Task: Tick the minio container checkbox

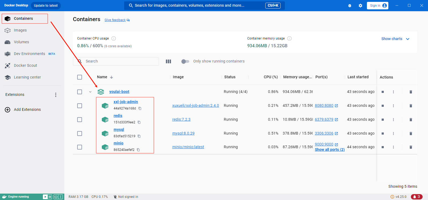Action: (x=80, y=147)
